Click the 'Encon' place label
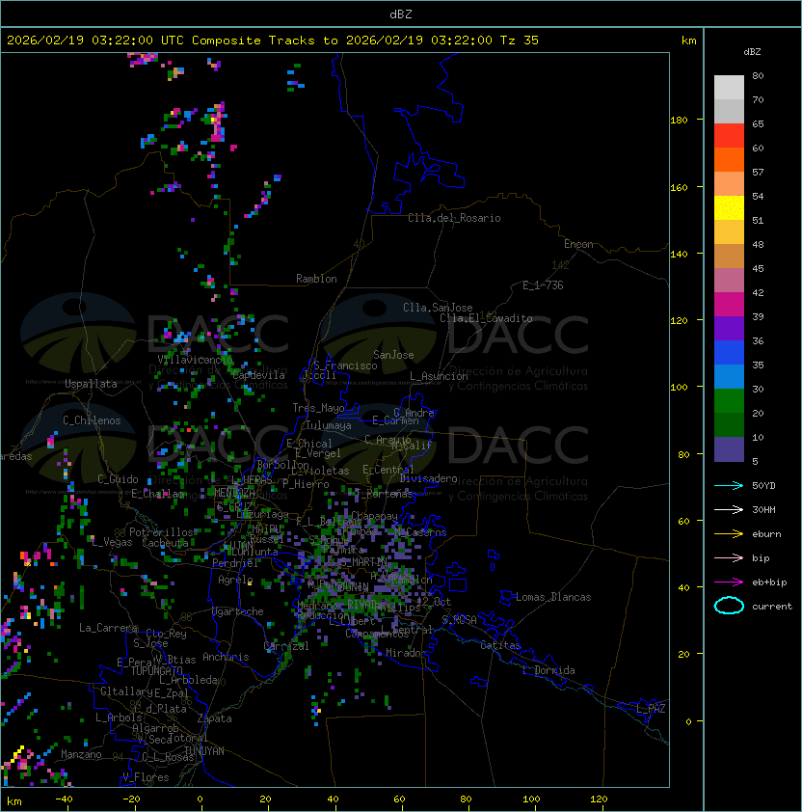Viewport: 802px width, 812px height. tap(578, 244)
